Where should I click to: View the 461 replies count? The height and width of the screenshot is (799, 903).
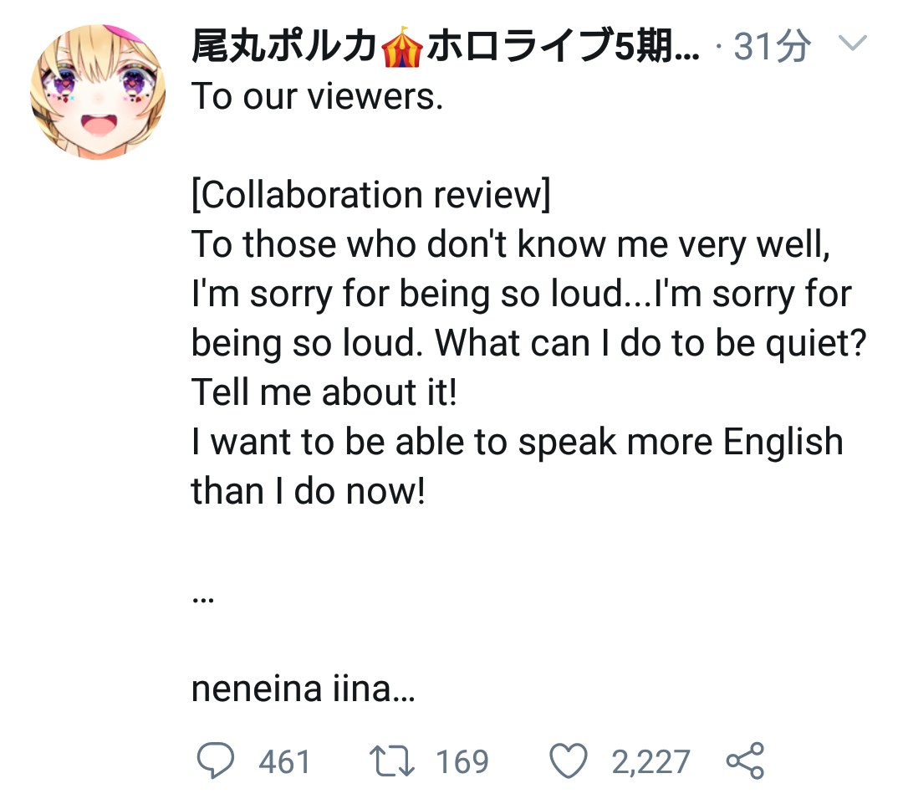tap(284, 761)
